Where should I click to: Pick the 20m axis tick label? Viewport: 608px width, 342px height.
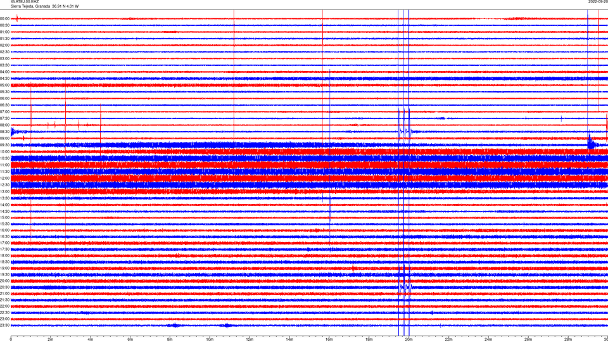[408, 339]
